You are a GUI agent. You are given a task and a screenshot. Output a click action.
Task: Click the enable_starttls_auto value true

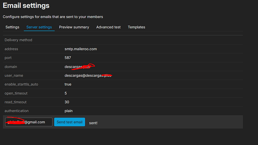coord(68,84)
